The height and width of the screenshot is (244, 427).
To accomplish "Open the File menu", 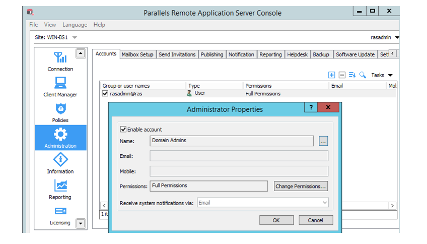I will coord(34,25).
